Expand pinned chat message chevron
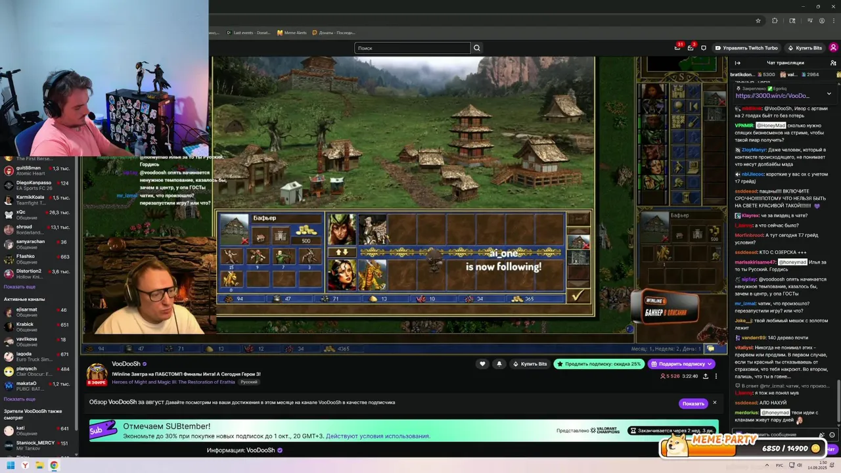The height and width of the screenshot is (473, 841). tap(829, 93)
